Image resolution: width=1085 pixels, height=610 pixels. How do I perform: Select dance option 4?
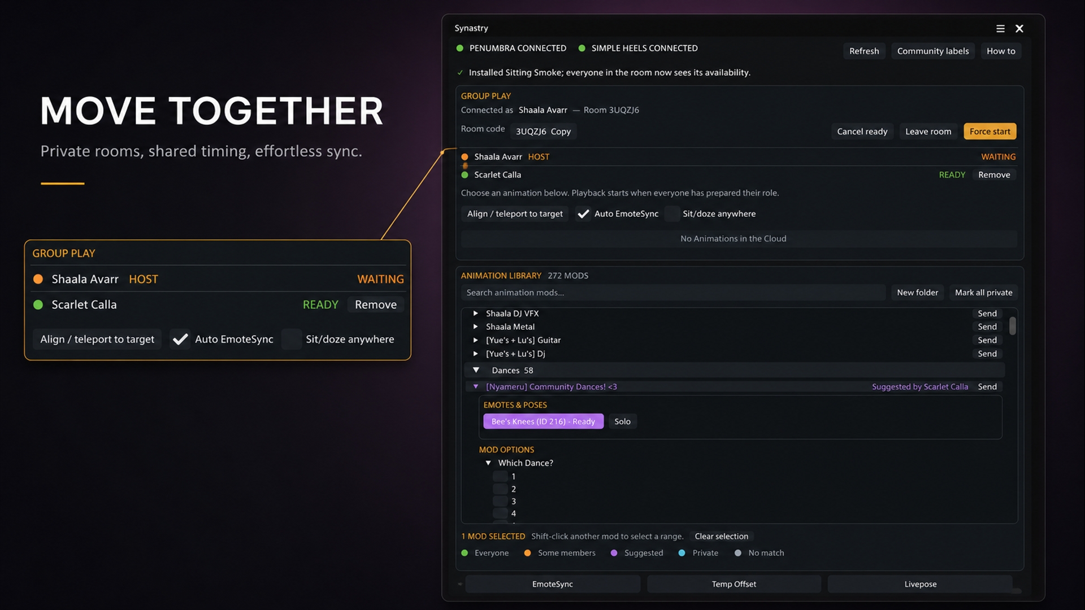click(500, 513)
